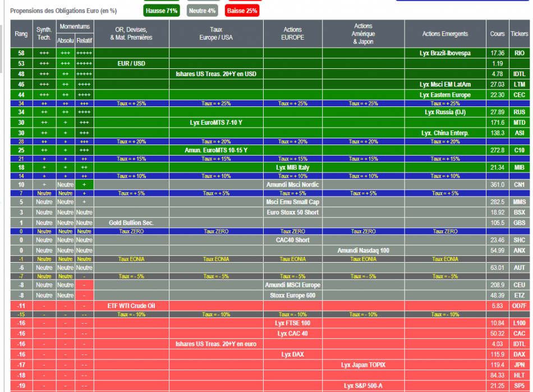Click the Momentums header
The image size is (533, 392).
tap(75, 26)
